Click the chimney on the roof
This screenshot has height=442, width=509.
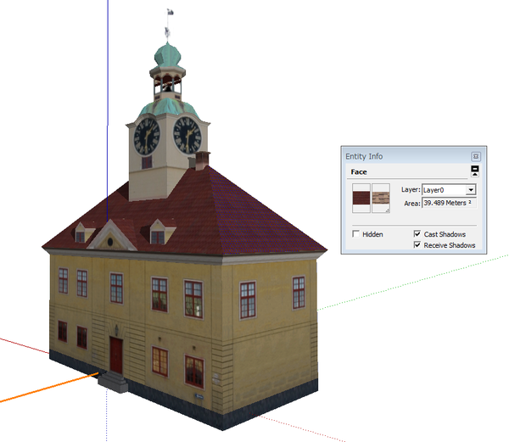pos(202,160)
